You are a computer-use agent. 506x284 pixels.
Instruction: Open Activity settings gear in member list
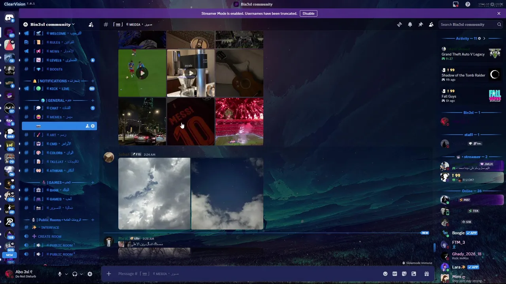tap(480, 38)
